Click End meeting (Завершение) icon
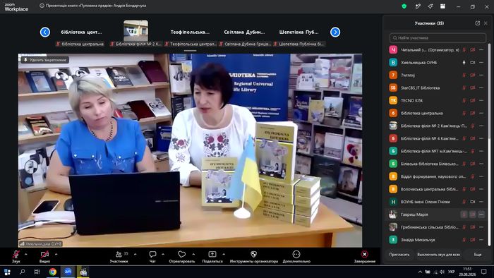Image resolution: width=494 pixels, height=278 pixels. tap(365, 254)
